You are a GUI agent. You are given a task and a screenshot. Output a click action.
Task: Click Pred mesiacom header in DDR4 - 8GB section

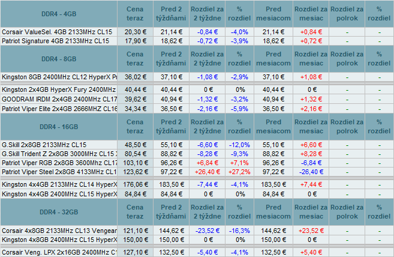pyautogui.click(x=273, y=59)
